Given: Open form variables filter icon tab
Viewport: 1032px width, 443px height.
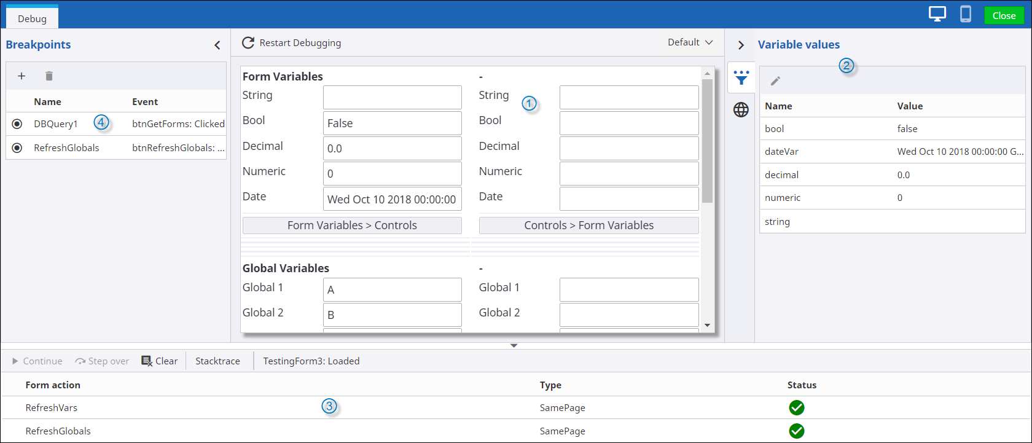Looking at the screenshot, I should 741,78.
